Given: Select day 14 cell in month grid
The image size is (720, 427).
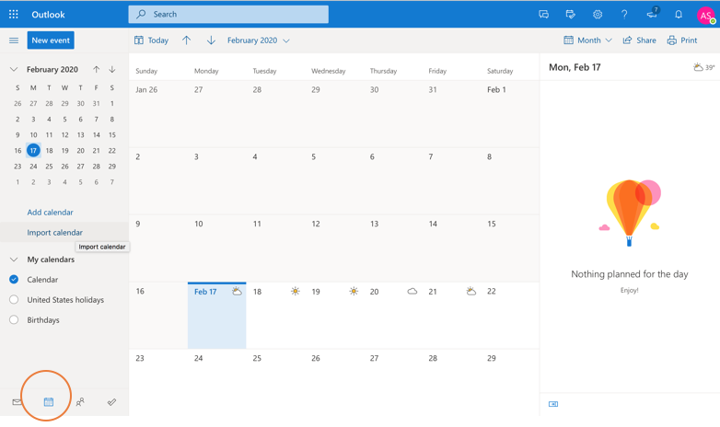Looking at the screenshot, I should click(451, 248).
